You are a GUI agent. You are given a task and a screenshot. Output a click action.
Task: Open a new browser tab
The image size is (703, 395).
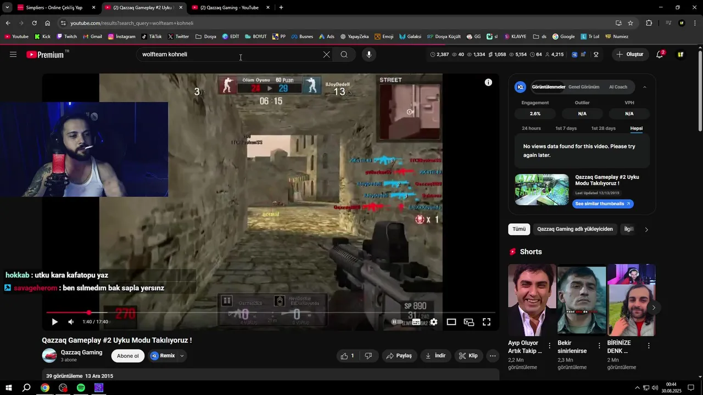281,8
